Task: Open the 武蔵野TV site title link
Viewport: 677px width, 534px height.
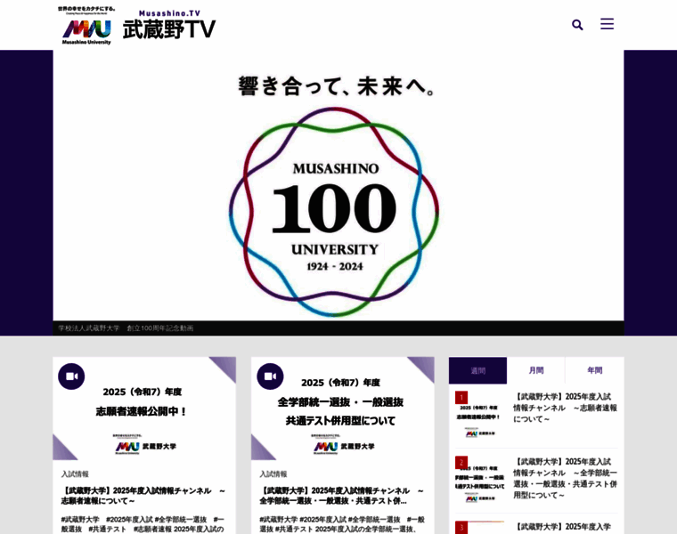Action: pos(169,25)
